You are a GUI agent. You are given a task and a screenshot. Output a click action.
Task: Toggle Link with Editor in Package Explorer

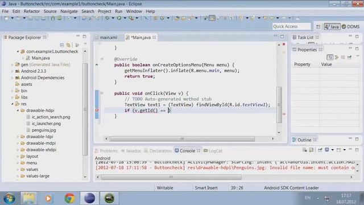tap(68, 45)
